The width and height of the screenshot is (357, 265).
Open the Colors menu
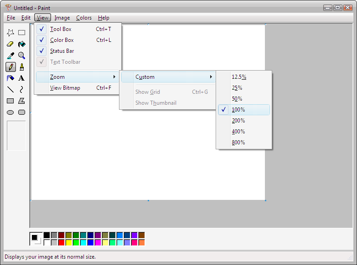click(x=84, y=18)
